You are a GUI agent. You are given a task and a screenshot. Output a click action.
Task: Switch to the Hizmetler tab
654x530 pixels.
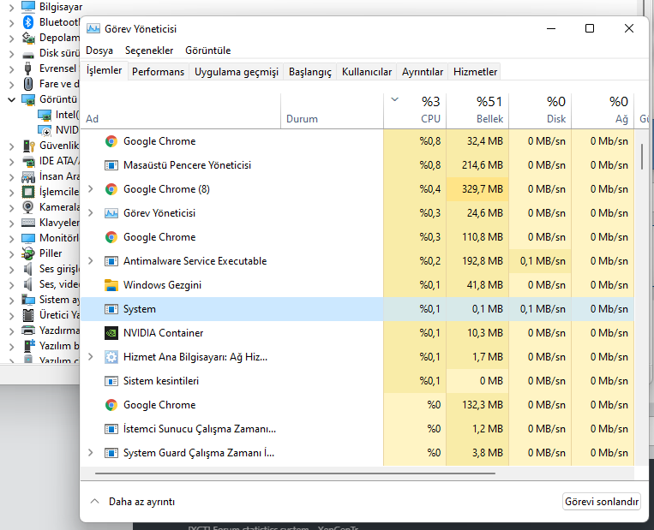(x=475, y=72)
